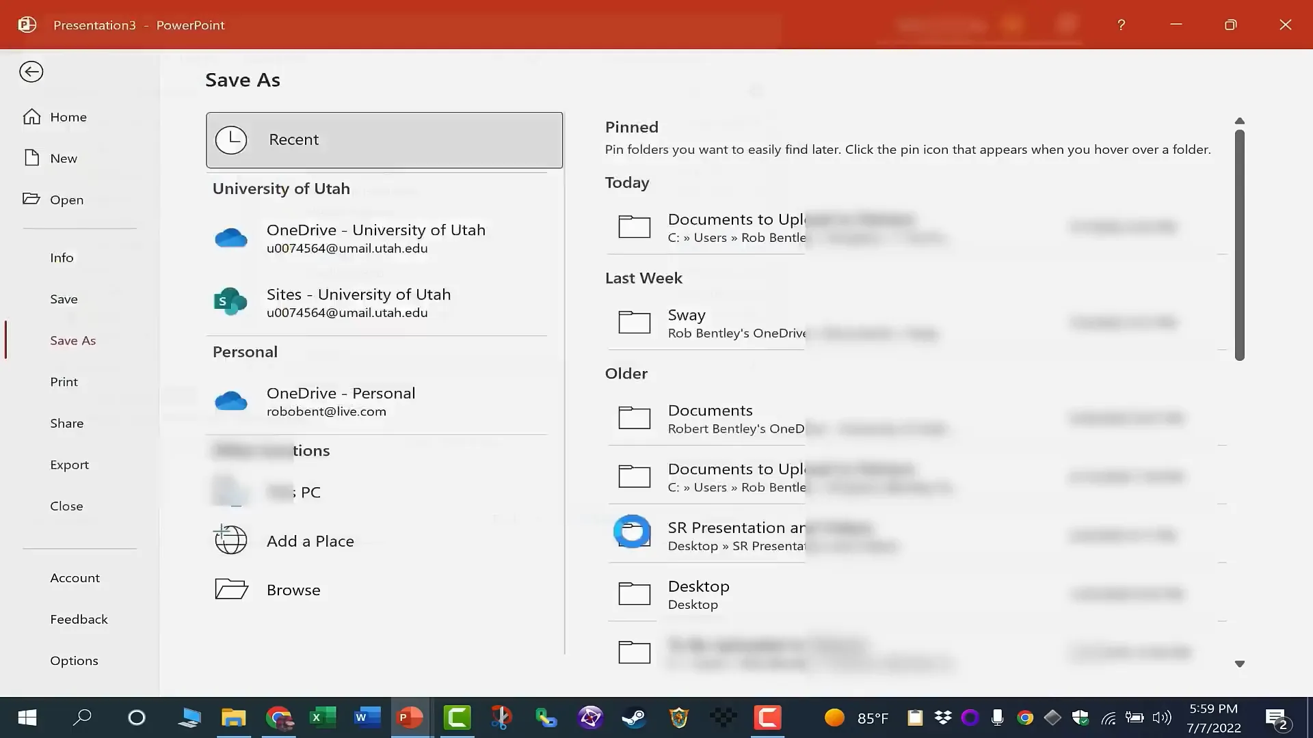
Task: Click the microphone tray icon
Action: tap(997, 717)
